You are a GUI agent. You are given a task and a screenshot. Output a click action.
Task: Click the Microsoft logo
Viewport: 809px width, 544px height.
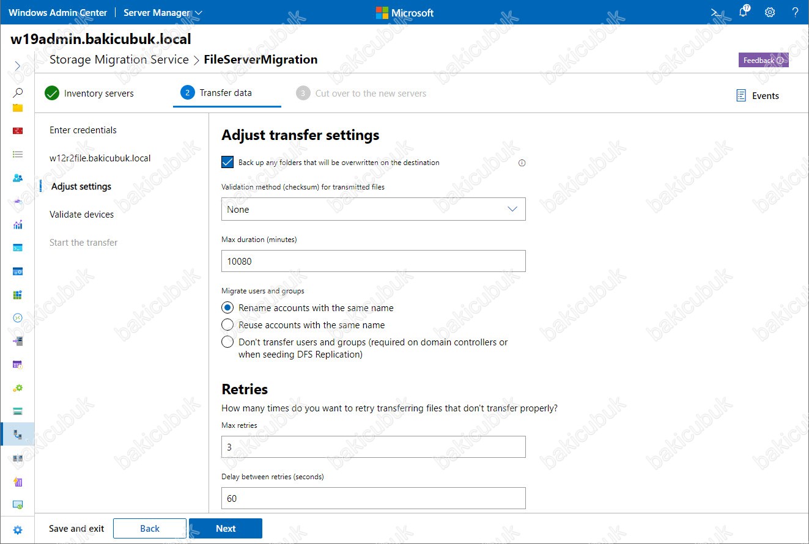pyautogui.click(x=405, y=12)
